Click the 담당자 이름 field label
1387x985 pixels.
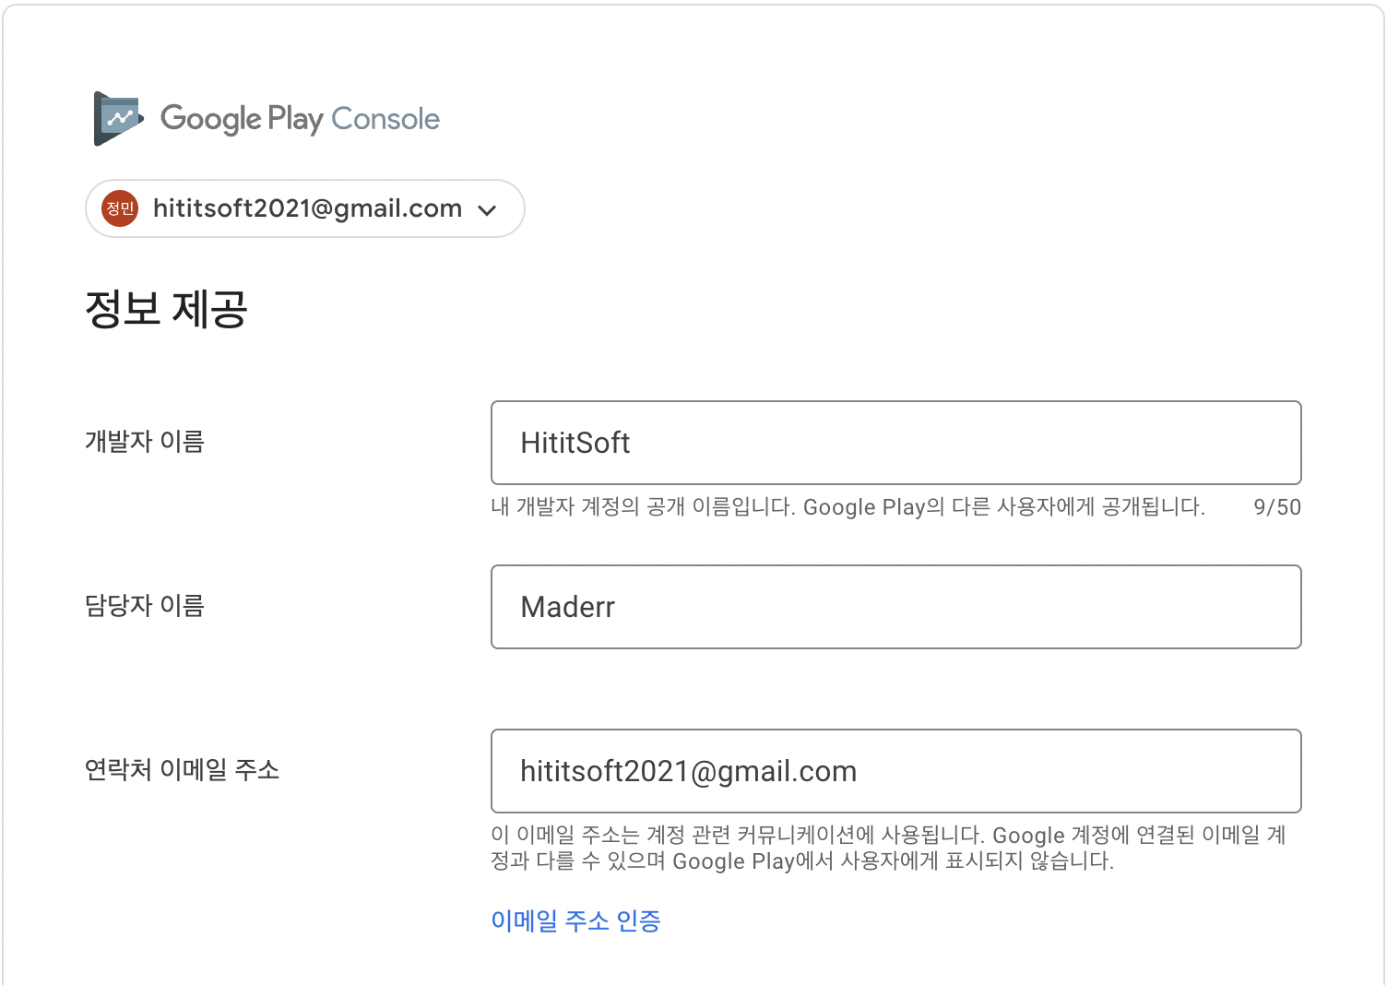pyautogui.click(x=144, y=606)
